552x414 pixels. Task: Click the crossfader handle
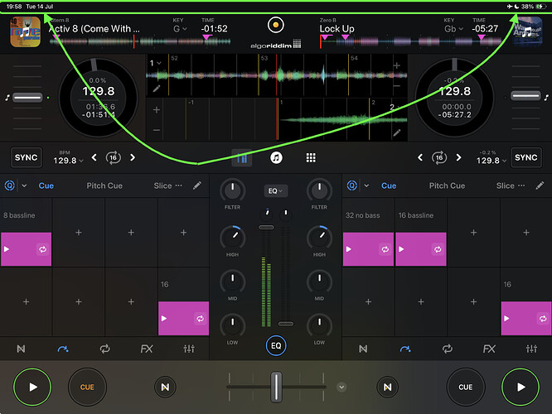click(276, 387)
